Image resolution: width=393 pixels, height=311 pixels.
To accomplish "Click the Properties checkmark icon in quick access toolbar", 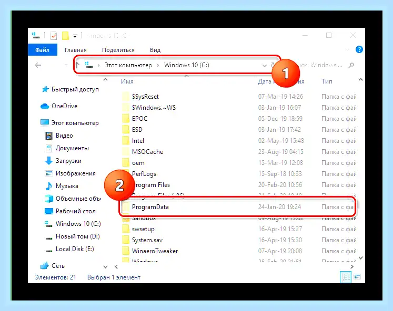I will tap(53, 36).
